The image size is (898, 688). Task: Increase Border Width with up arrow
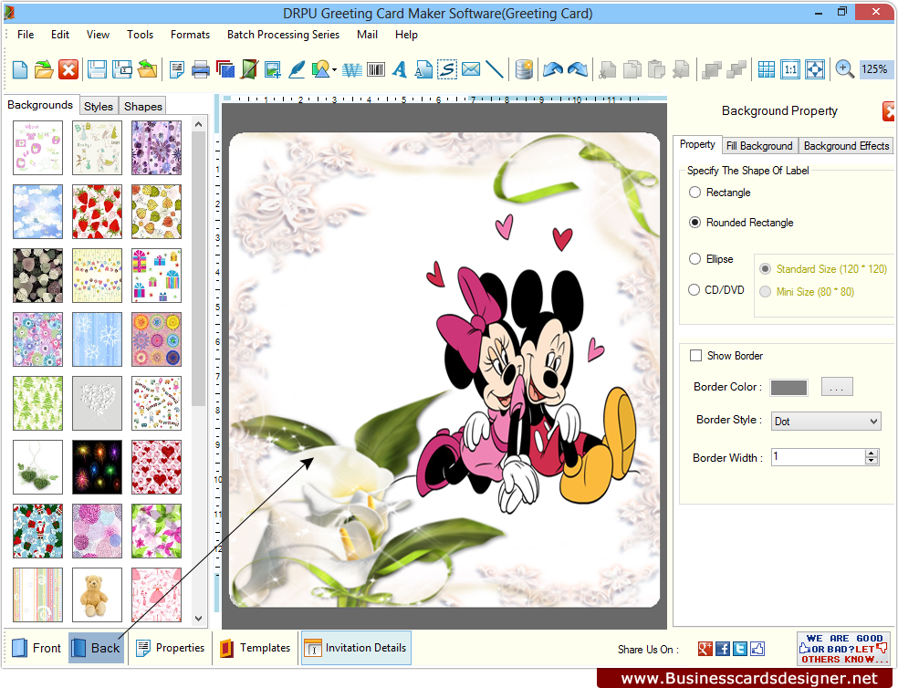point(872,453)
